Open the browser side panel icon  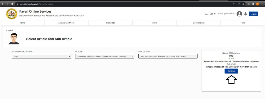click(x=253, y=4)
